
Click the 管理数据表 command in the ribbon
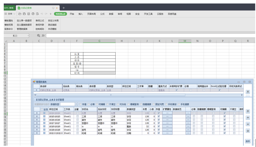pos(22,29)
